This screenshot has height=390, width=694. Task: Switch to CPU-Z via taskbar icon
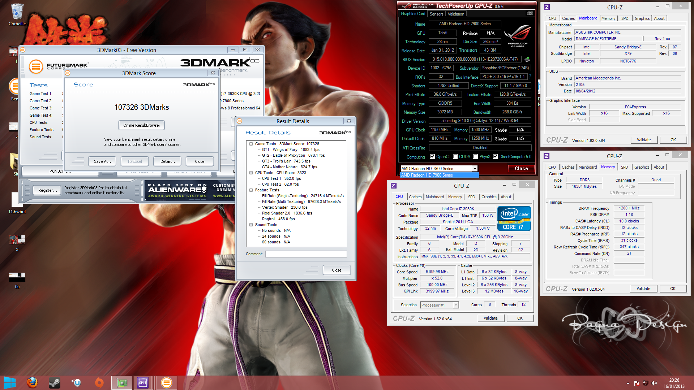pos(143,383)
